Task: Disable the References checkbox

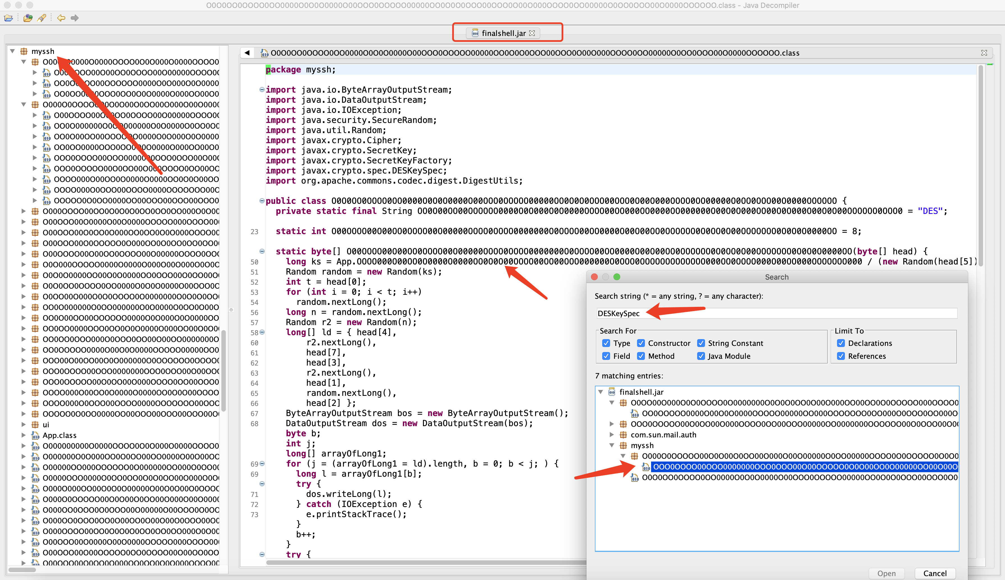Action: pos(841,356)
